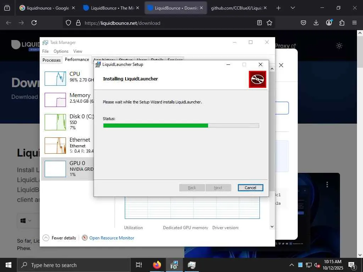Open the Pocket save icon
This screenshot has height=272, width=363.
[x=303, y=23]
